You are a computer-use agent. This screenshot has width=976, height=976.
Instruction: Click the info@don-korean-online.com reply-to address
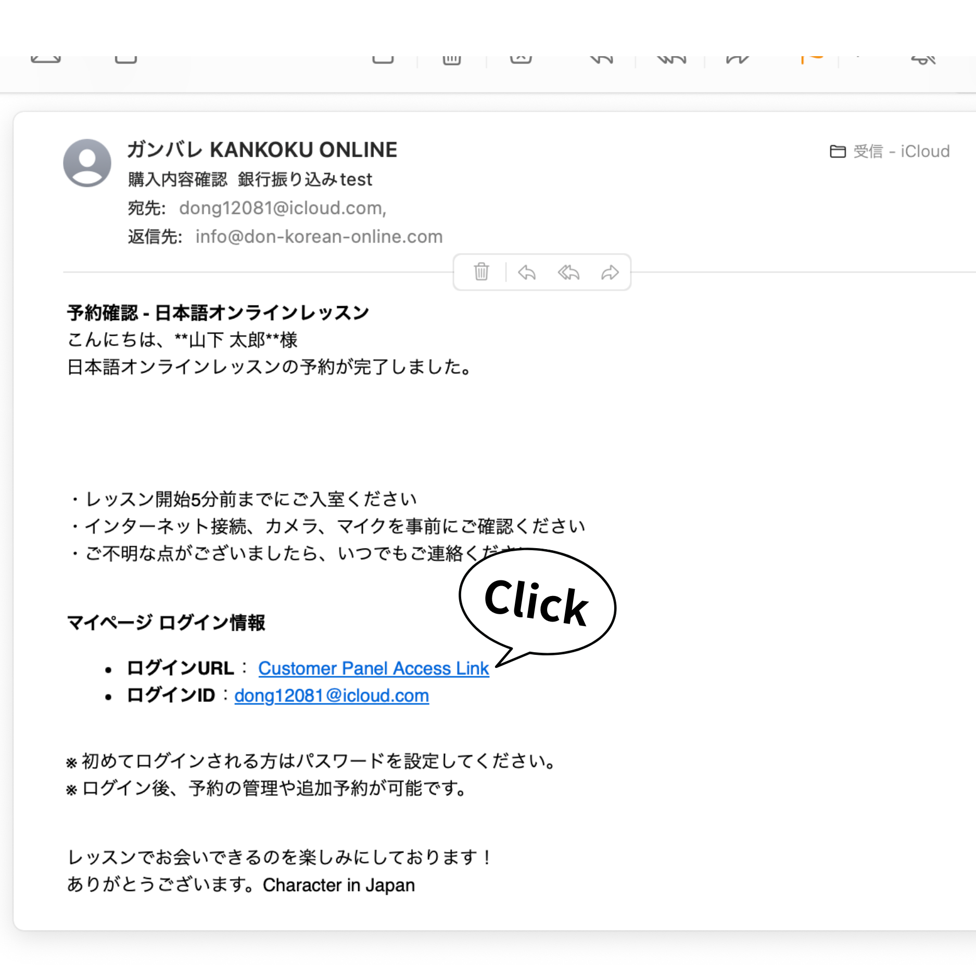[x=319, y=237]
